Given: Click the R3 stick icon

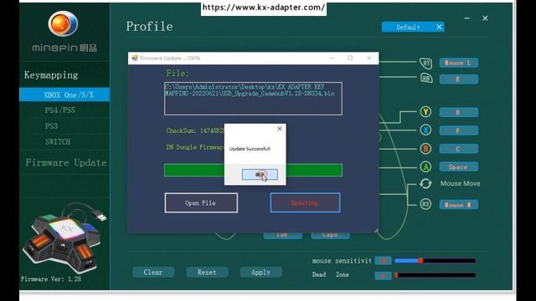Looking at the screenshot, I should 425,204.
